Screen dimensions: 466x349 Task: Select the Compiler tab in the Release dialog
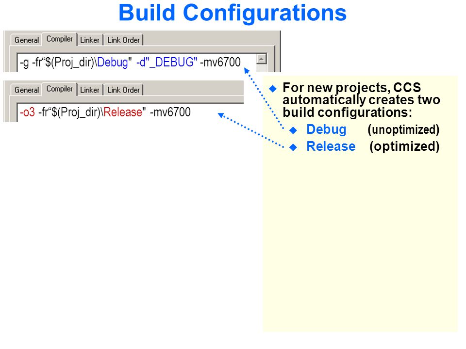[x=59, y=89]
